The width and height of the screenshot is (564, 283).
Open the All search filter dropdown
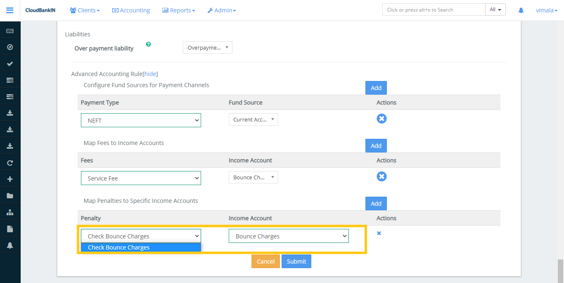point(495,10)
